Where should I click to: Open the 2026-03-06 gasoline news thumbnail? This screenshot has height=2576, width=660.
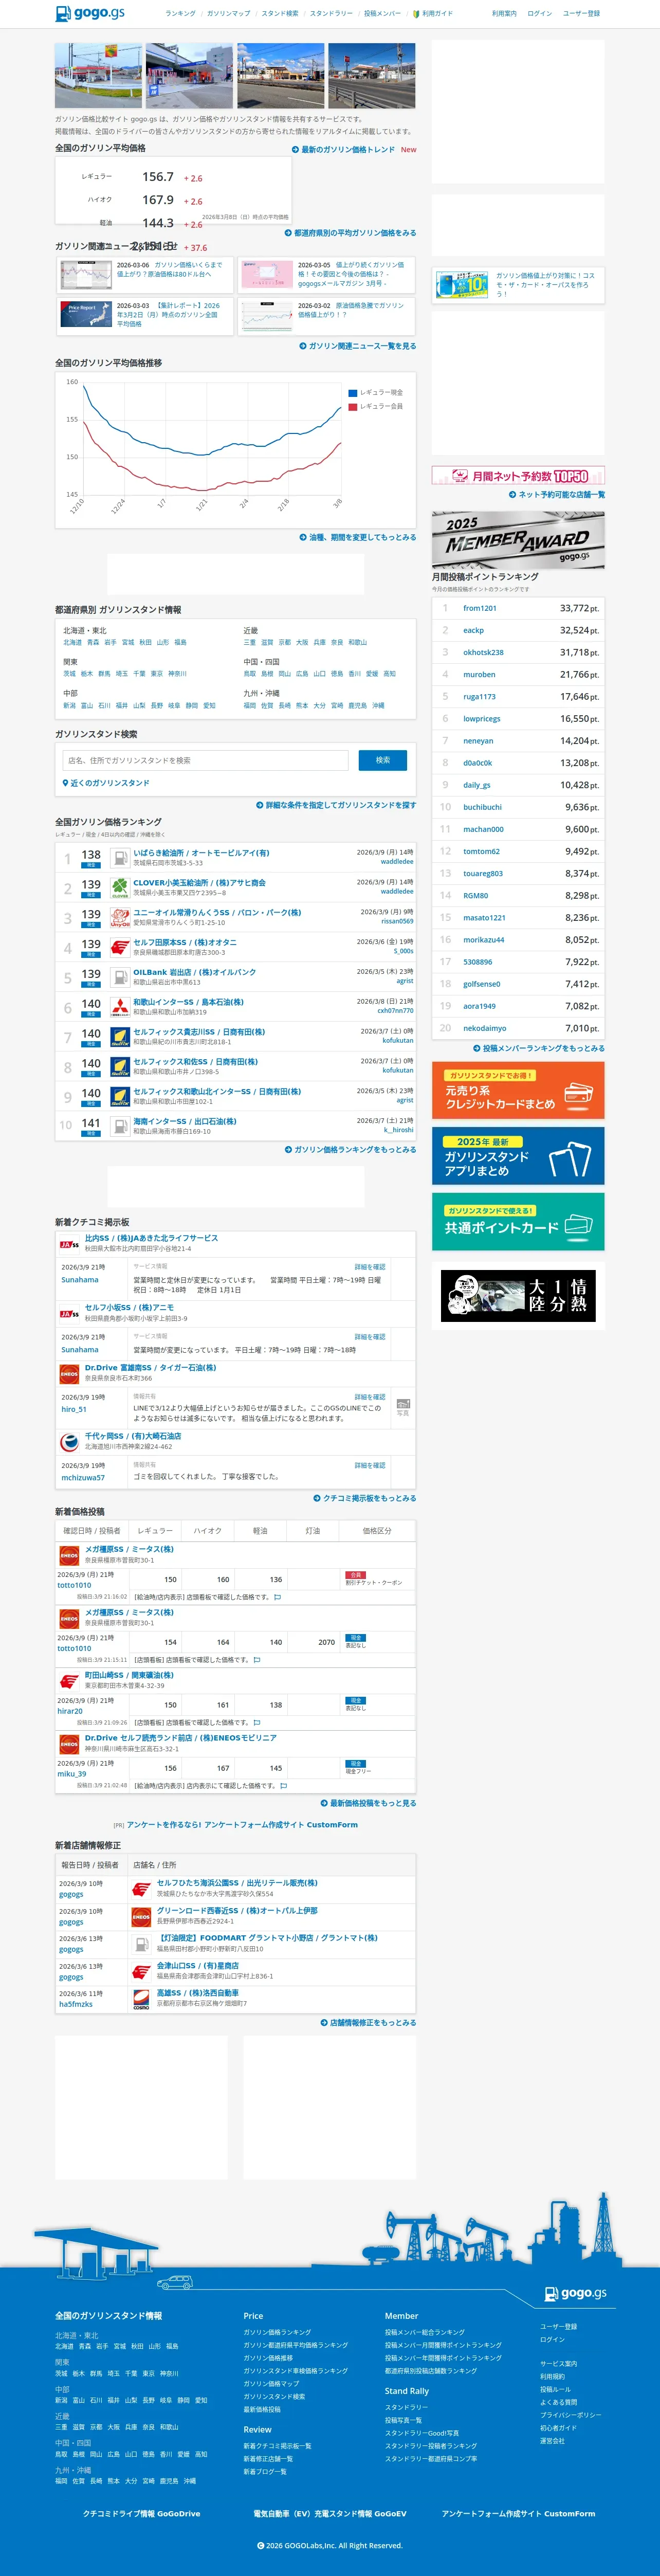(85, 274)
